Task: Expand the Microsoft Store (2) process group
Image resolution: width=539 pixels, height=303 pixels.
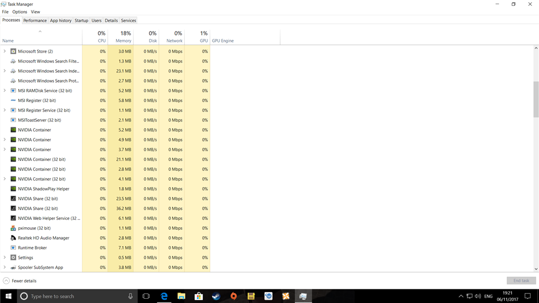Action: (4, 51)
